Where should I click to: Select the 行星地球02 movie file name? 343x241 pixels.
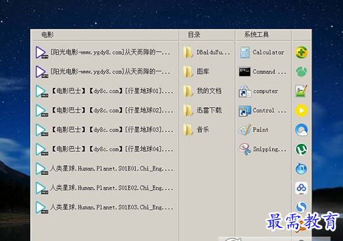112,110
